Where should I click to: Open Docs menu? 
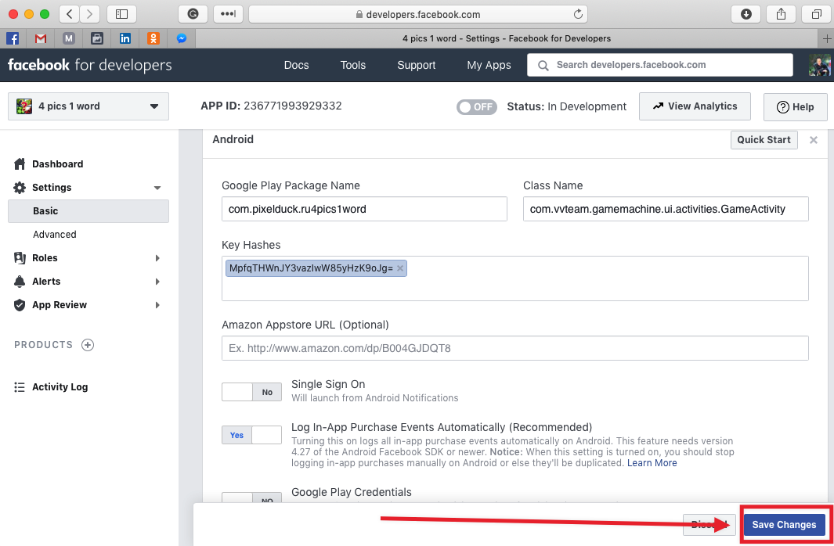coord(296,65)
